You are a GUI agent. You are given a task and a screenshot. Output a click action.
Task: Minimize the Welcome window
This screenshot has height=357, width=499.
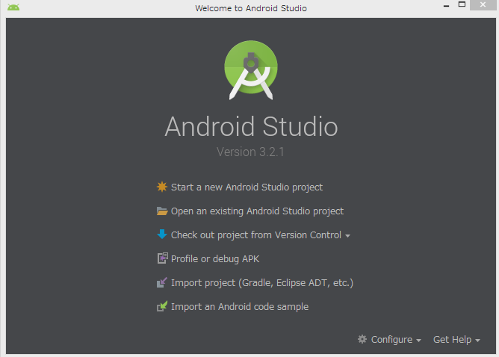(446, 5)
